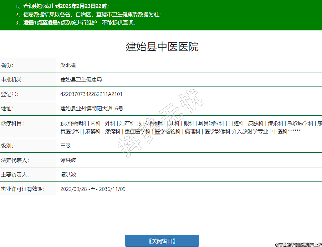Click the hospital title 建始县中医医院
Viewport: 322px width, 247px height.
[162, 47]
